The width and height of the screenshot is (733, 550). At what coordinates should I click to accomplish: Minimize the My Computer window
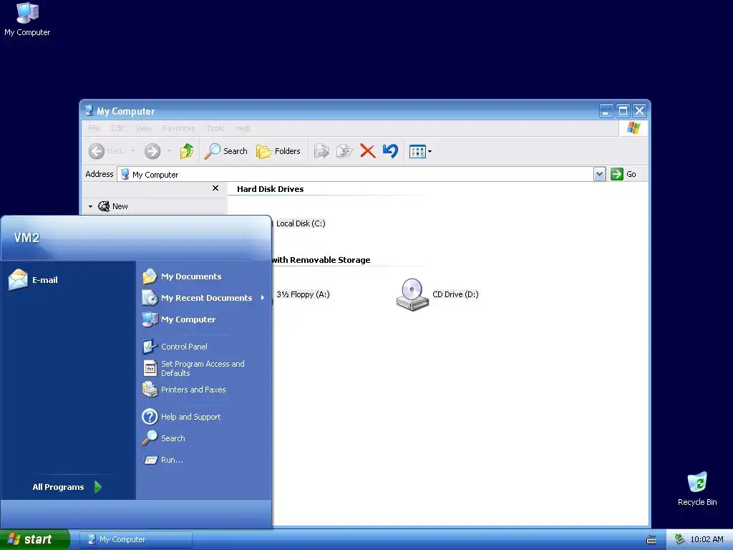pyautogui.click(x=606, y=111)
